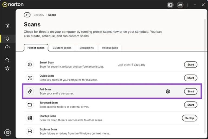
Task: Close the Norton window
Action: [203, 5]
